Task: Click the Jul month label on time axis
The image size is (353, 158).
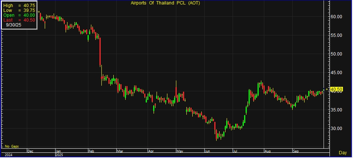Action: 235,151
